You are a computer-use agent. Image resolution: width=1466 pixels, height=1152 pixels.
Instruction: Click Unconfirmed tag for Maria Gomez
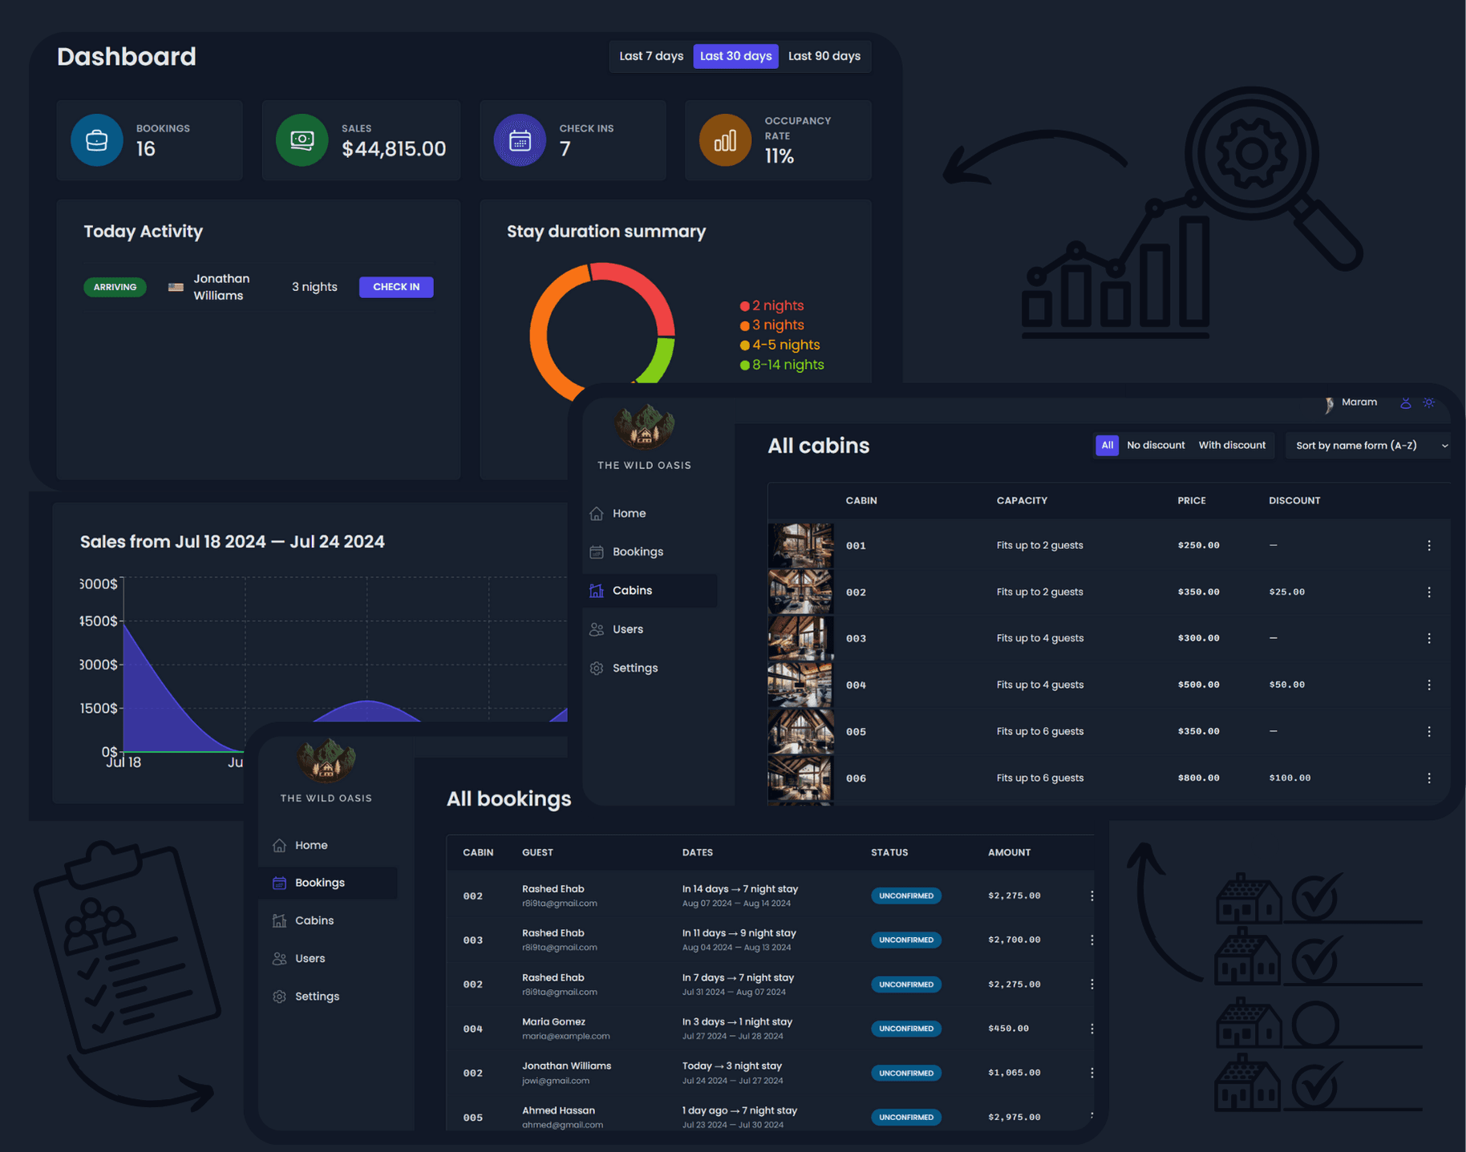(x=906, y=1029)
